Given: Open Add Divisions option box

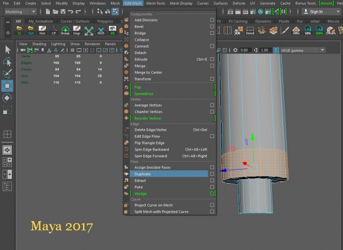Looking at the screenshot, I should click(x=212, y=20).
